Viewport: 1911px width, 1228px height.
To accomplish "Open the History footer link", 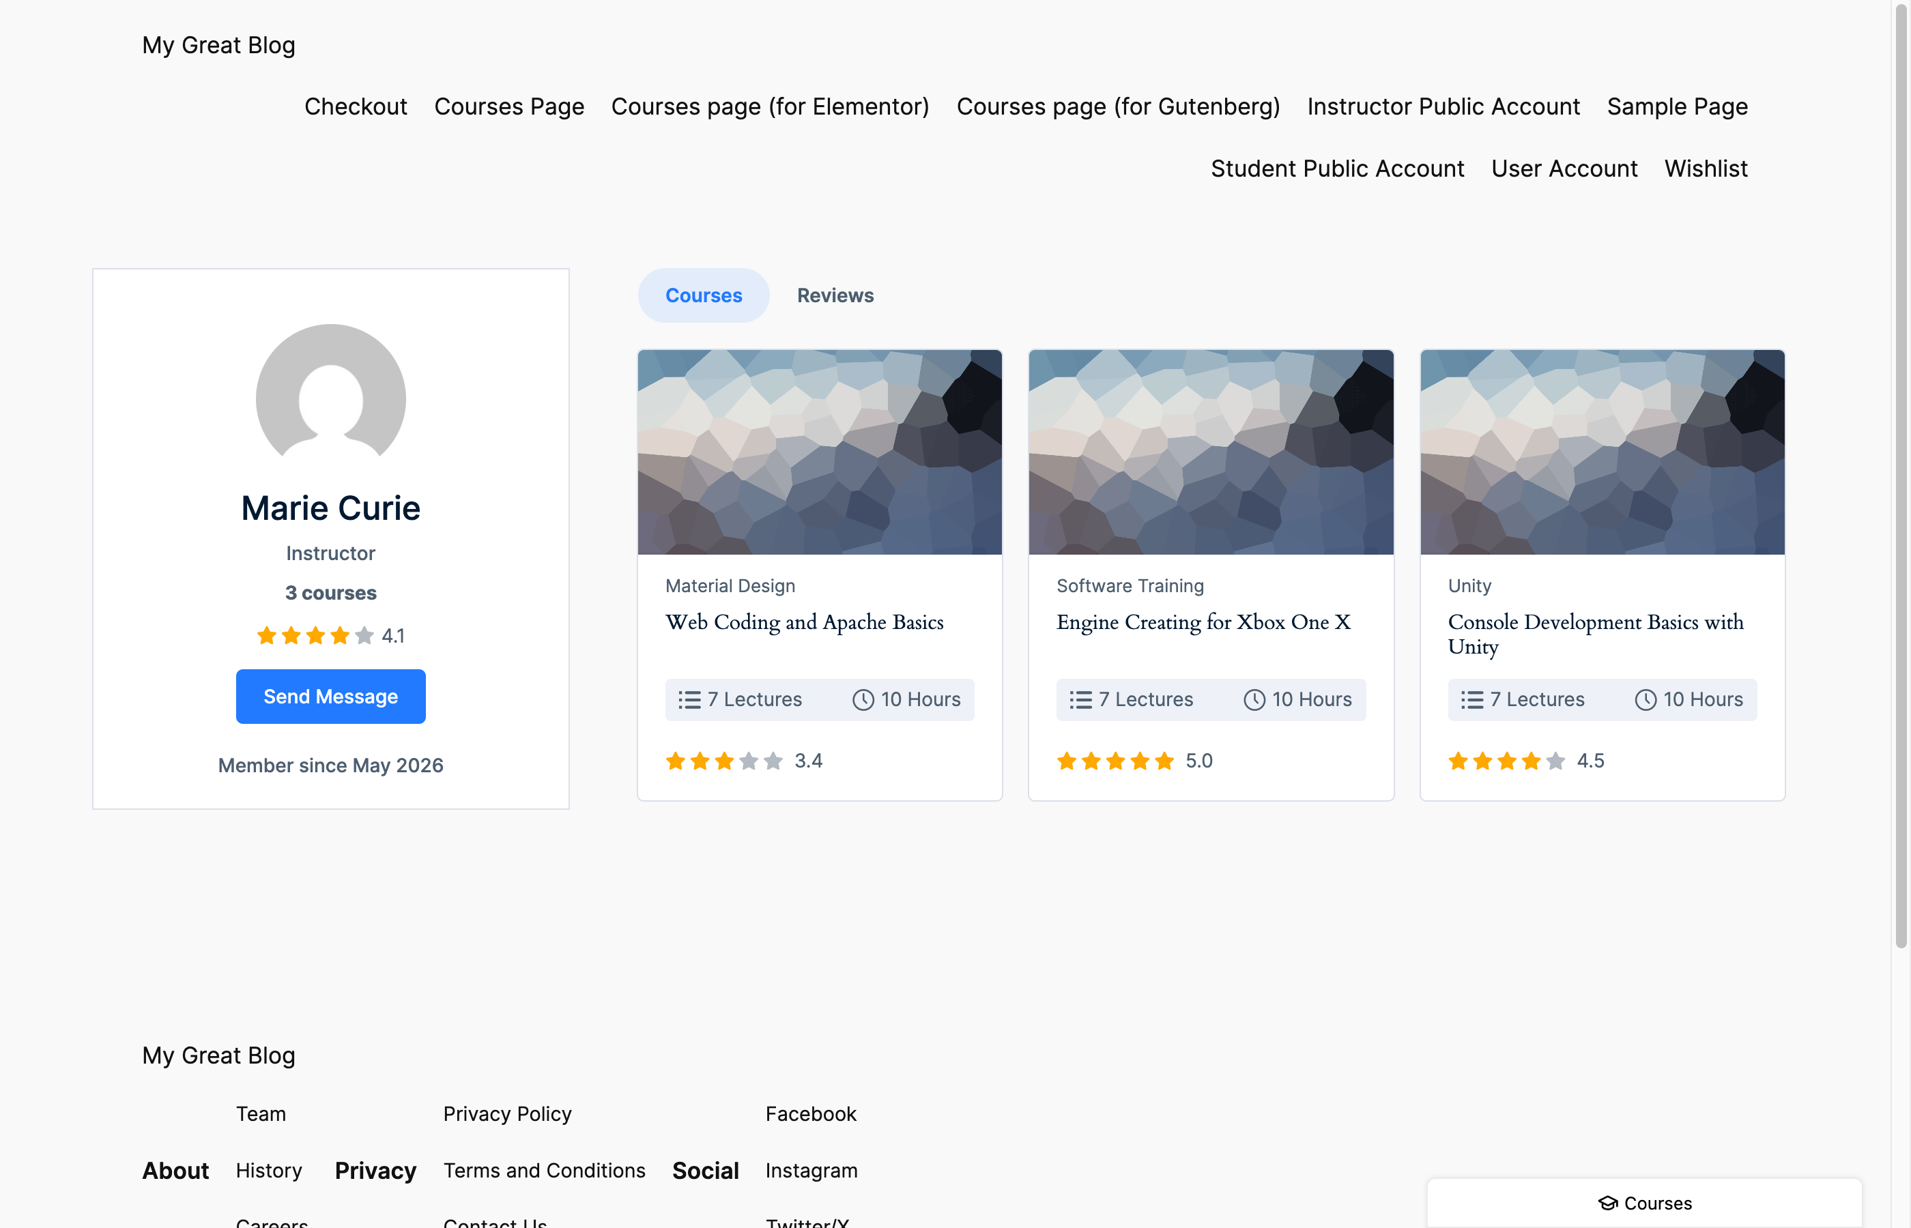I will click(269, 1171).
